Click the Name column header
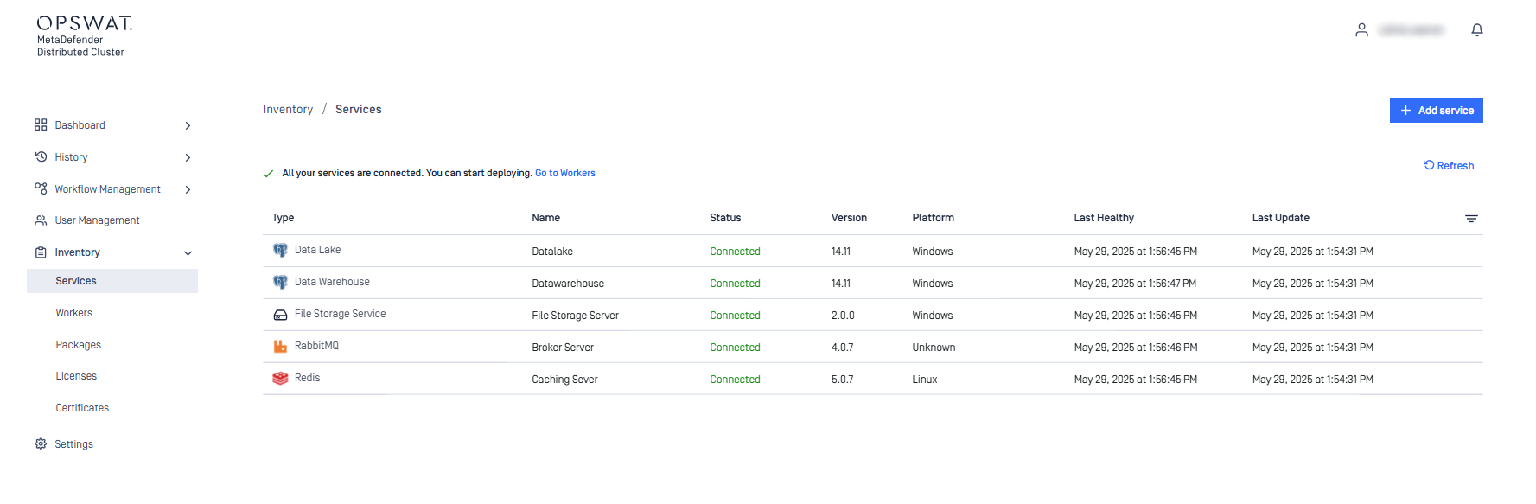This screenshot has width=1536, height=504. [x=546, y=218]
